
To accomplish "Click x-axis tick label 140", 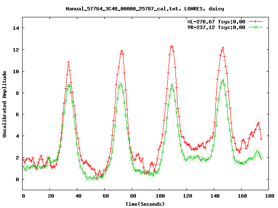I will 215,196.
